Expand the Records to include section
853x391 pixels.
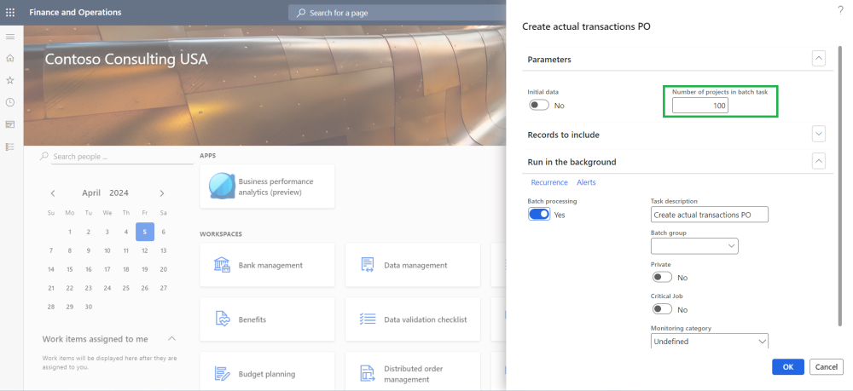(x=819, y=134)
